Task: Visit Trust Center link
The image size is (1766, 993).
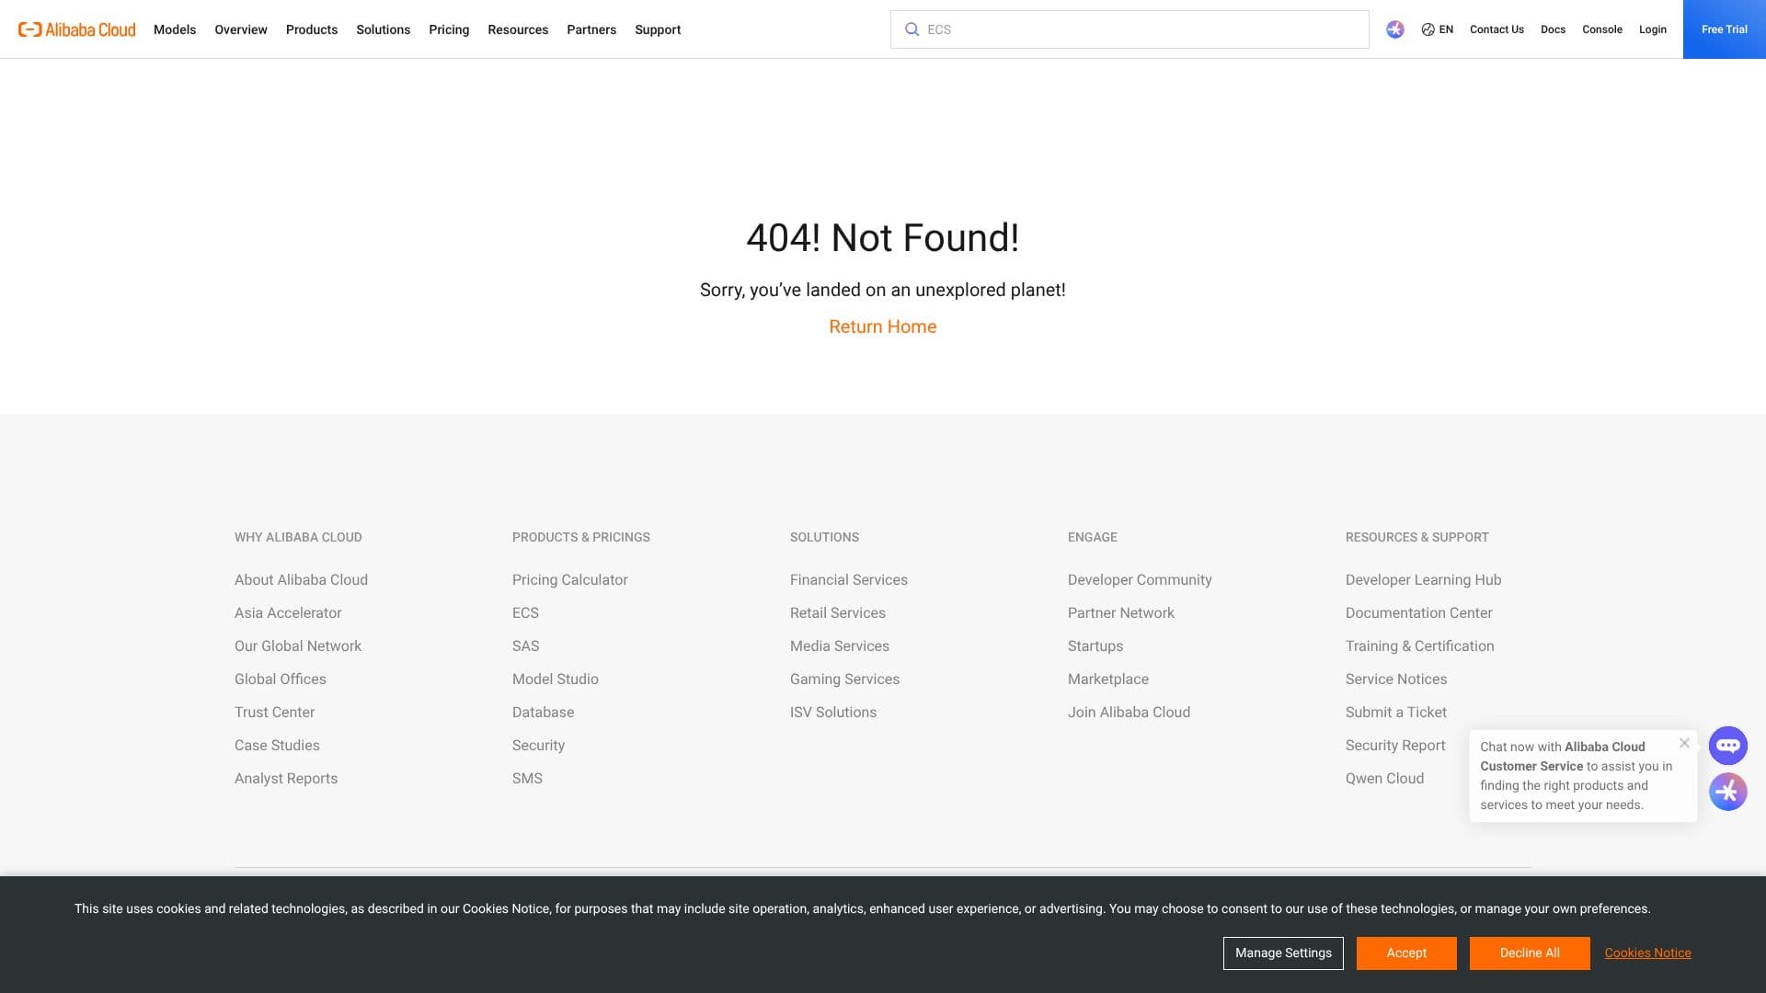Action: (x=274, y=713)
